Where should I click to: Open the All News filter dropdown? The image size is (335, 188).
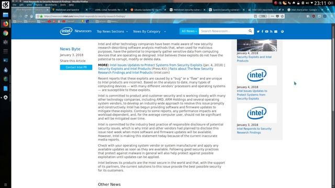click(x=189, y=31)
